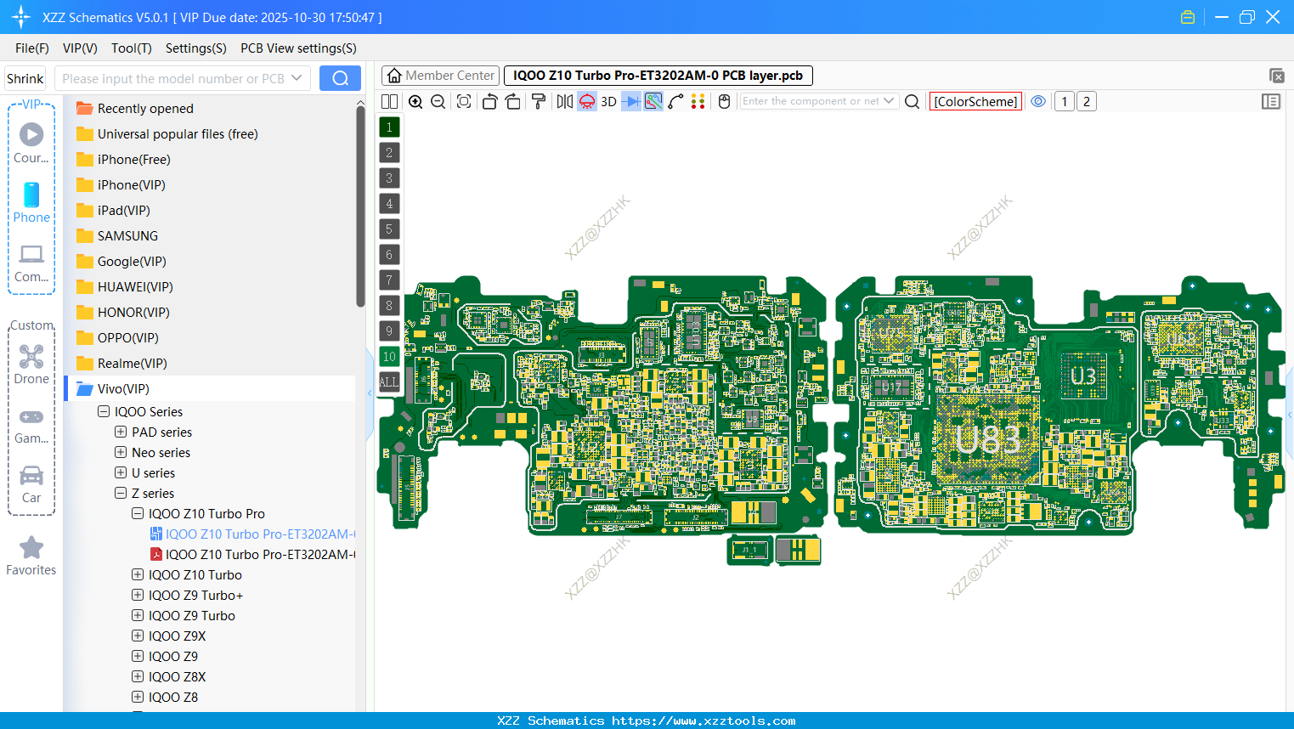Select the Game console category
Screen dimensions: 1294x729
click(x=31, y=425)
